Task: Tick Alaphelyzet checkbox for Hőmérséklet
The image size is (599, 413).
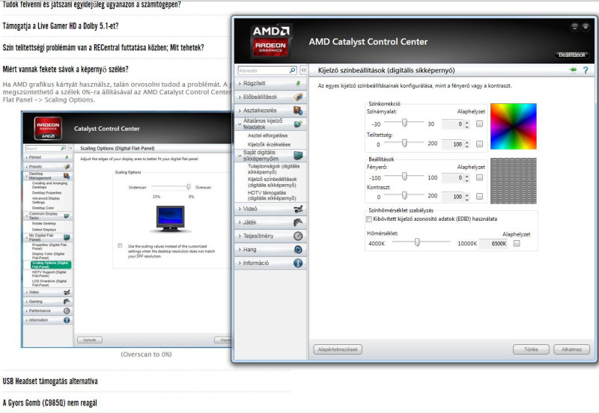Action: pos(517,243)
